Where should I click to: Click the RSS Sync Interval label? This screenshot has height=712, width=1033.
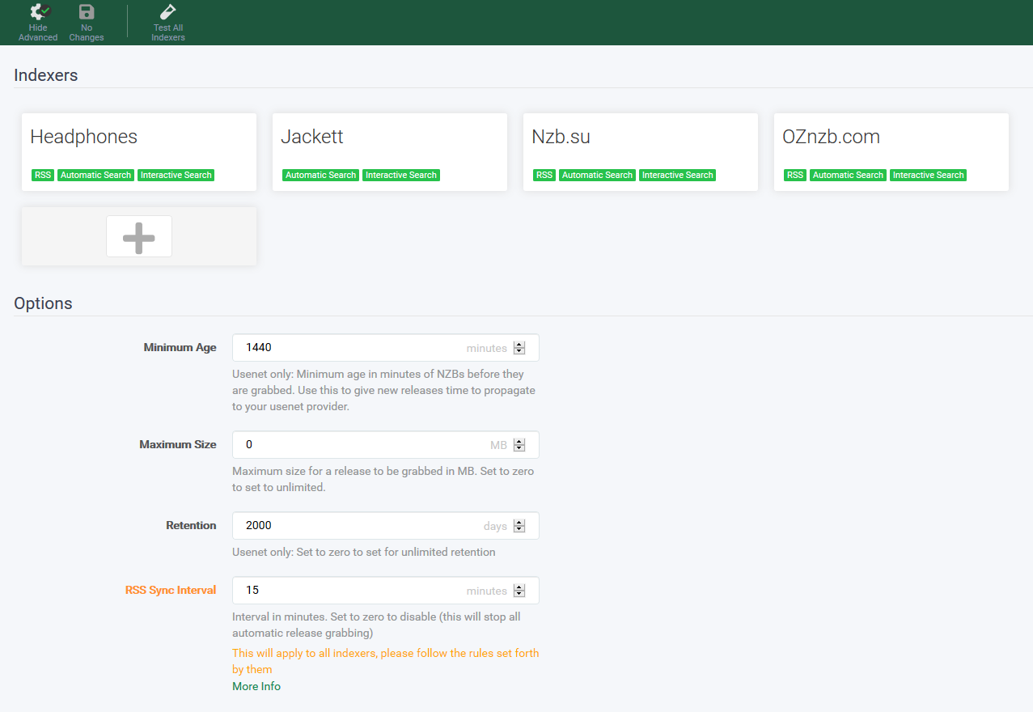171,590
